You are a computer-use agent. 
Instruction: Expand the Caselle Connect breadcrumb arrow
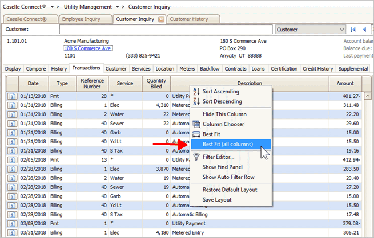[x=52, y=7]
